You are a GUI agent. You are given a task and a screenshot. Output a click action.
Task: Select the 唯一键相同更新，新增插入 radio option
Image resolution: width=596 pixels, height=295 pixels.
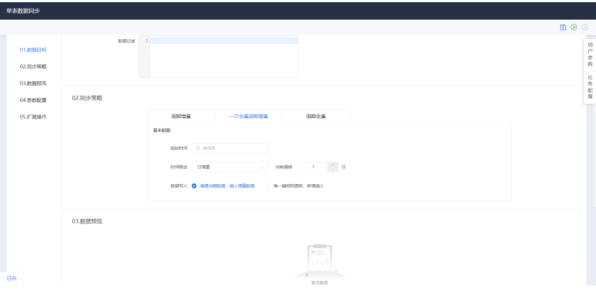(x=268, y=186)
